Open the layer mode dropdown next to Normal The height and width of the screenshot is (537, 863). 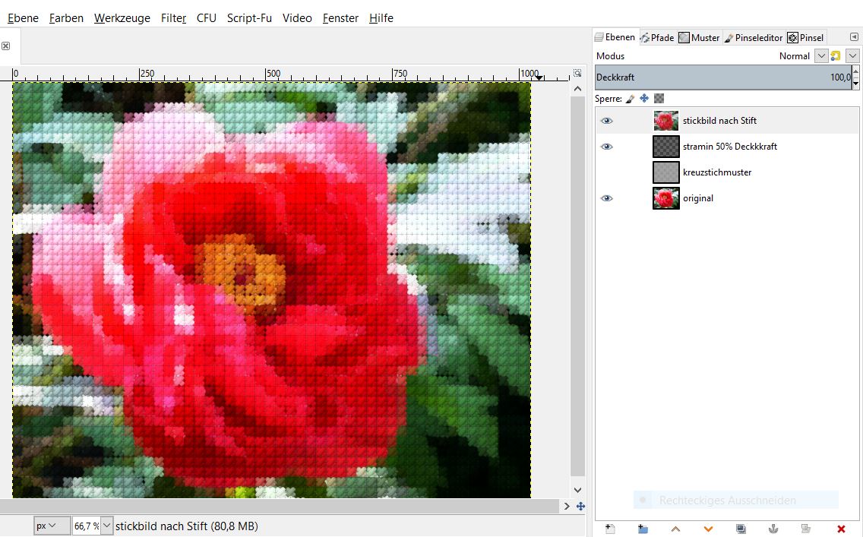pos(820,56)
